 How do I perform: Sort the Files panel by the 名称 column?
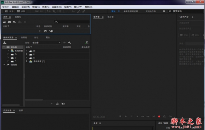pos(6,26)
